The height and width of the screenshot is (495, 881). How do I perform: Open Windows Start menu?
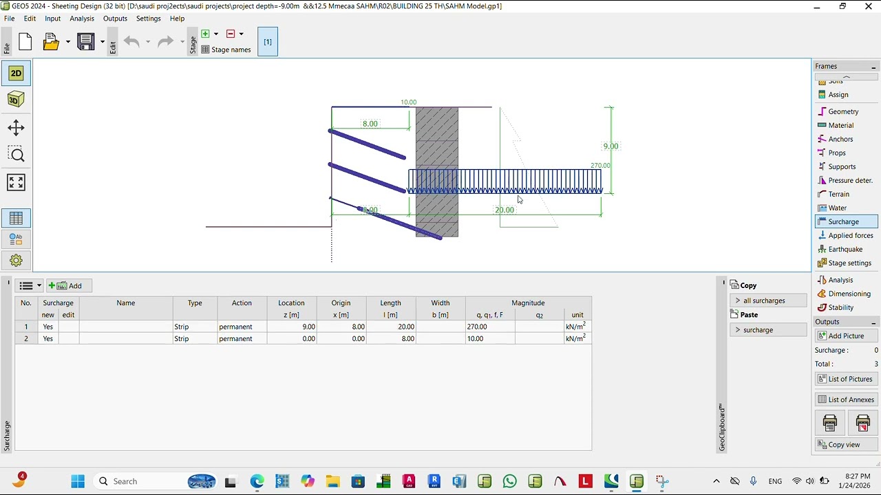[x=77, y=481]
